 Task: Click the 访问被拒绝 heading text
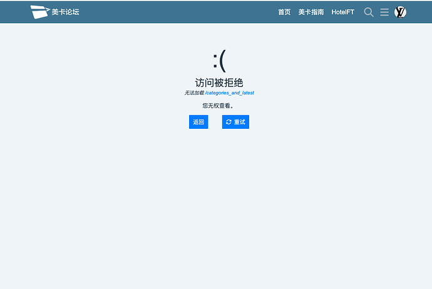click(219, 83)
